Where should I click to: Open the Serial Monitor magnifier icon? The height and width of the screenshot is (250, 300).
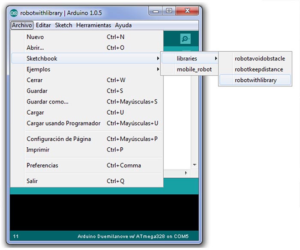185,39
